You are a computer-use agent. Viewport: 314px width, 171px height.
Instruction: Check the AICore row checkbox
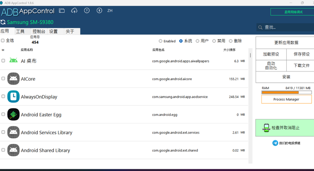(3, 79)
